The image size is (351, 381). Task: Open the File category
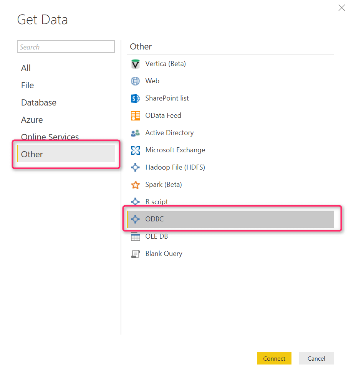pyautogui.click(x=27, y=85)
